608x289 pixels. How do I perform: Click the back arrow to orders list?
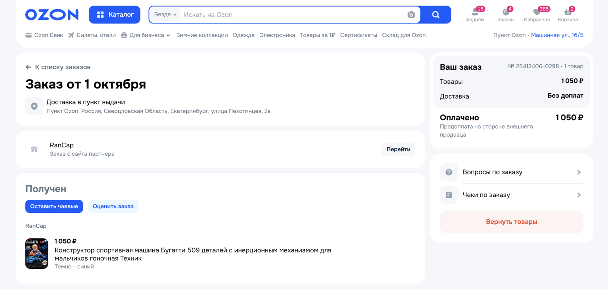[x=29, y=67]
